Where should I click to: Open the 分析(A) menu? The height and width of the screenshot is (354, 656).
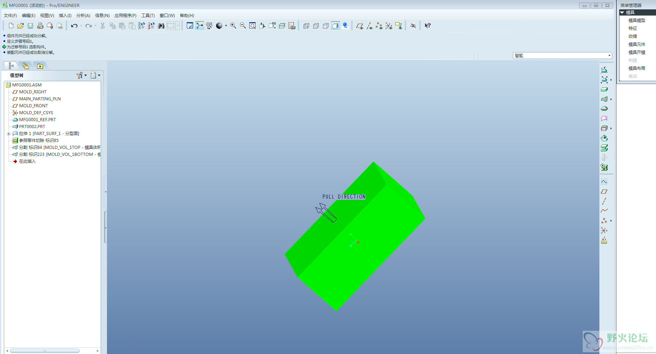tap(83, 16)
